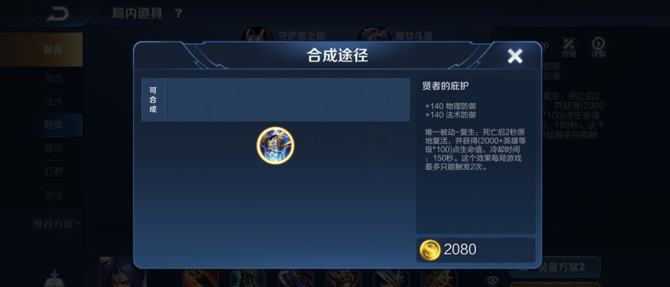670x287 pixels.
Task: Select the 法术 category
Action: 54,102
